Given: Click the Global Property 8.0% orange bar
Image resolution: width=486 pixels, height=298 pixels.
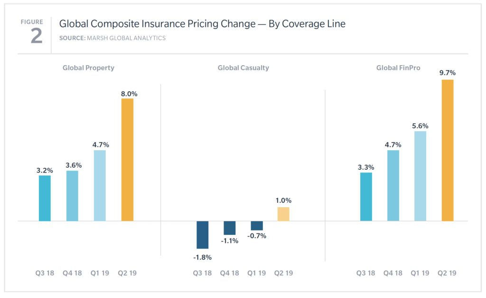Looking at the screenshot, I should pos(127,160).
